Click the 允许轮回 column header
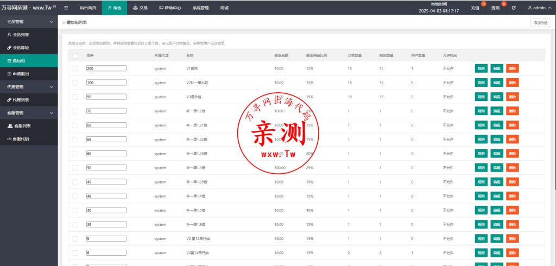 (450, 56)
